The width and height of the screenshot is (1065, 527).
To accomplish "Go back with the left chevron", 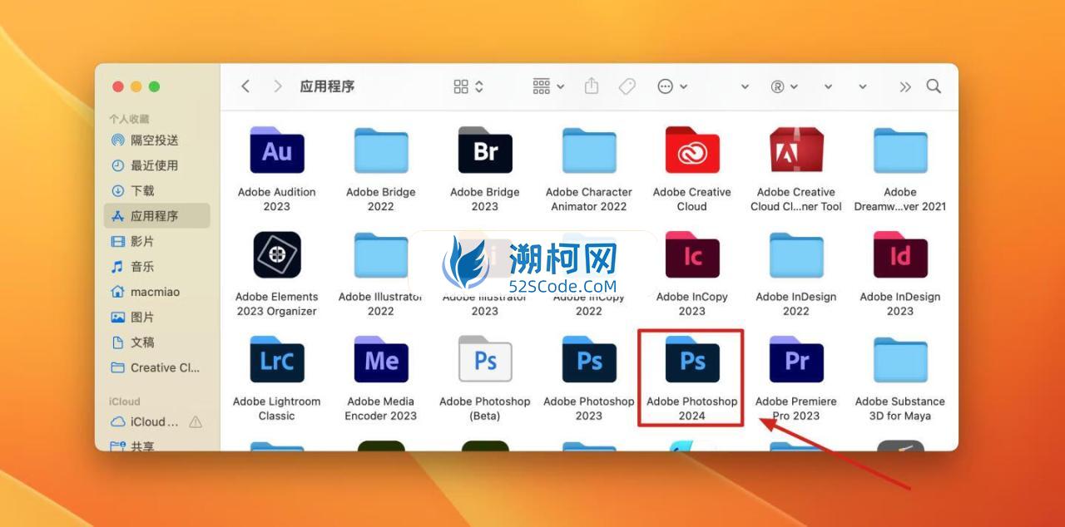I will [245, 86].
